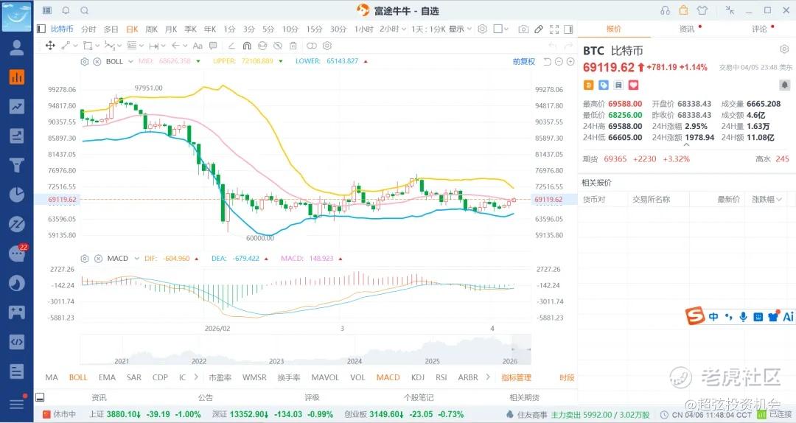Open the messages icon with 22 badge
796x423 pixels.
[16, 254]
